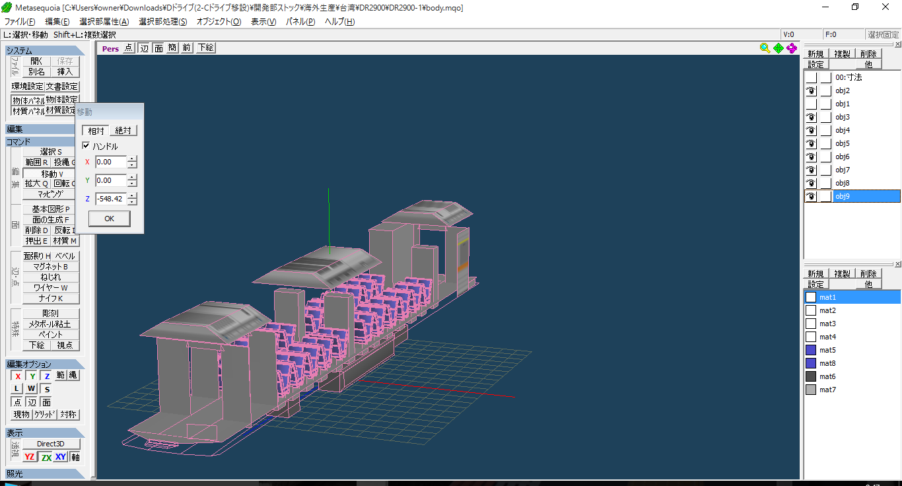The image size is (902, 486).
Task: Click the mat1 color swatch
Action: (811, 297)
